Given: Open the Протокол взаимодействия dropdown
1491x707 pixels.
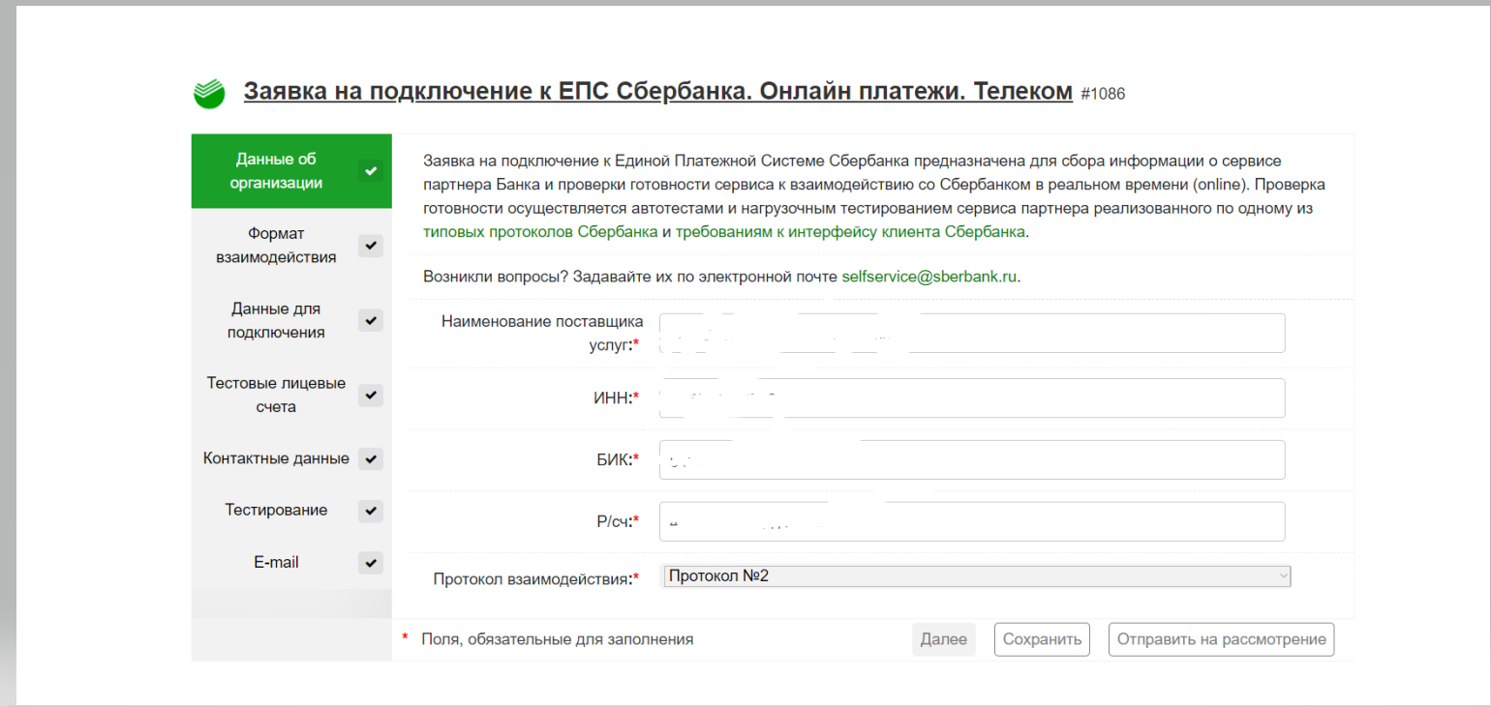Looking at the screenshot, I should 977,576.
